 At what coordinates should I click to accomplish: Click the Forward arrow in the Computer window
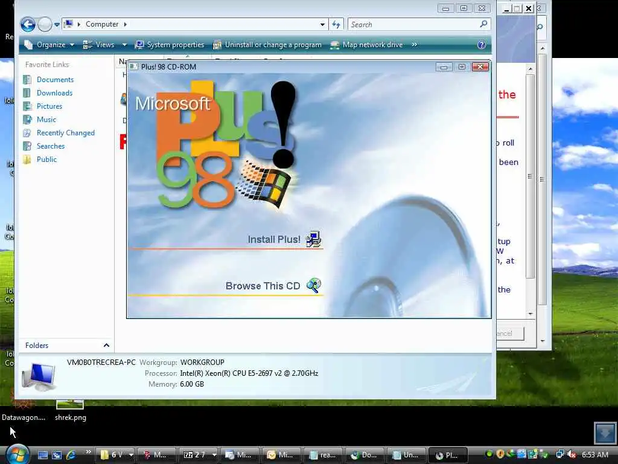[45, 24]
